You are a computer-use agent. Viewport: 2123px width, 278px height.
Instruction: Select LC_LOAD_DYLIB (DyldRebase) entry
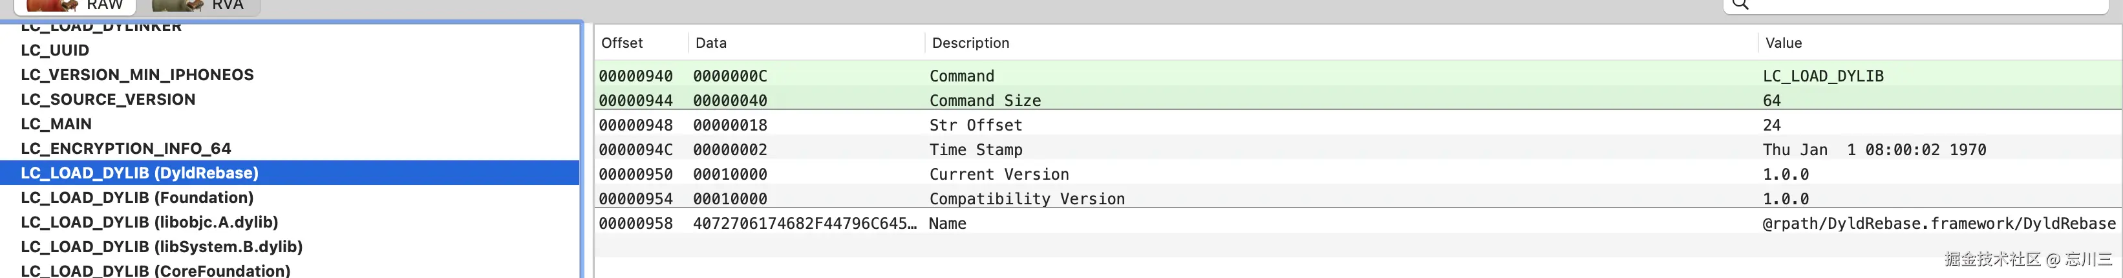coord(139,173)
